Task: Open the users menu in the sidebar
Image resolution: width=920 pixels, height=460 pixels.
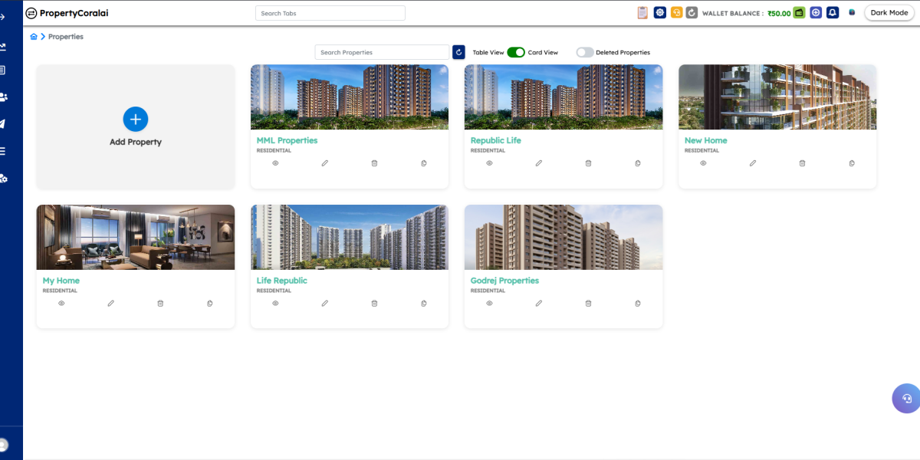Action: pos(4,97)
